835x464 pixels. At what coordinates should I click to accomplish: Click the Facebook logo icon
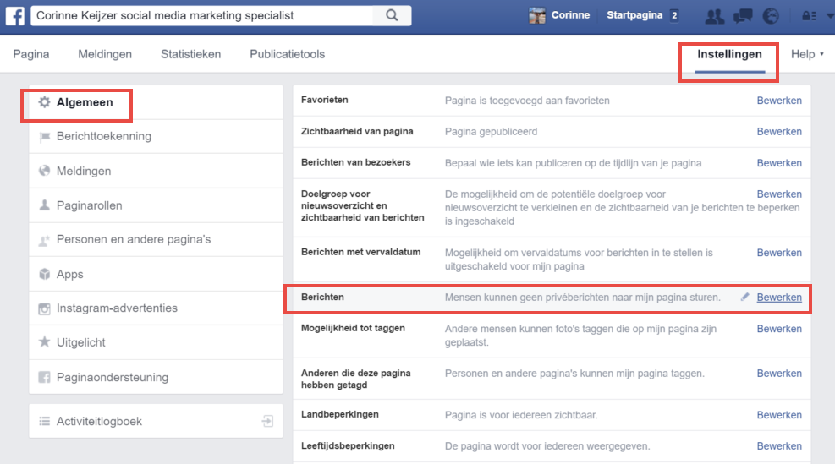[x=14, y=15]
